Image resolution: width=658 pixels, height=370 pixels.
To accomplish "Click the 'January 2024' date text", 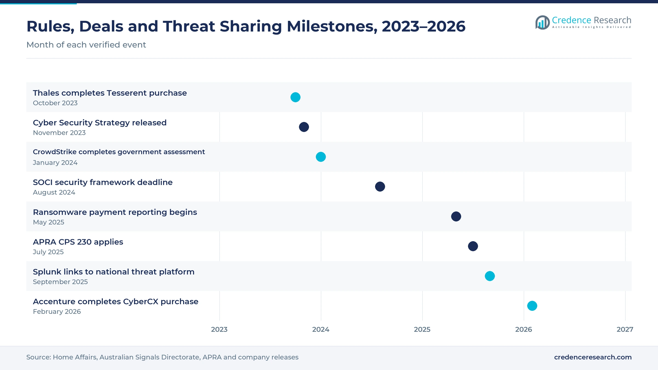I will tap(55, 163).
